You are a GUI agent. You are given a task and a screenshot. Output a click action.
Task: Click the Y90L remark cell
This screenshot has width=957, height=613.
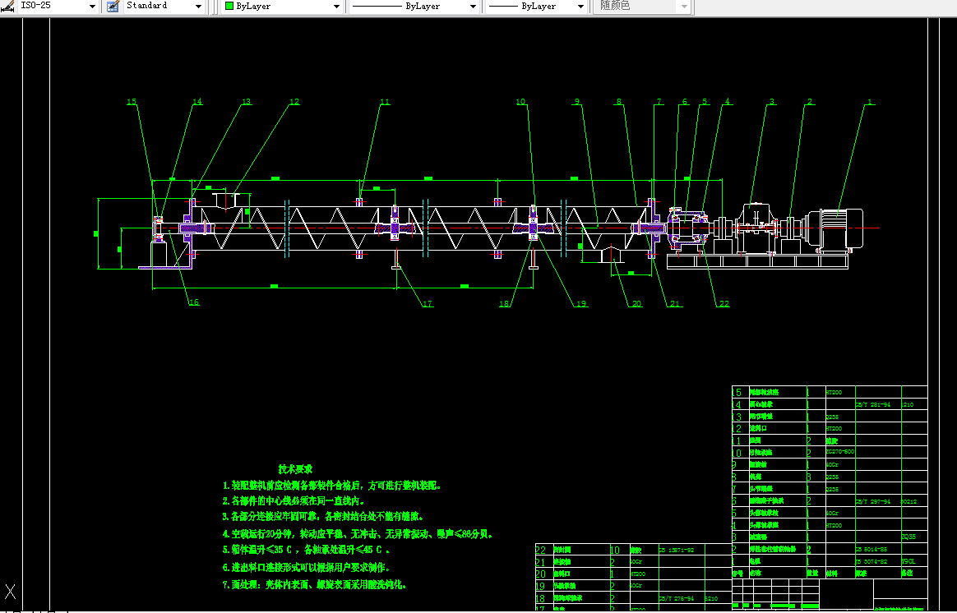point(908,561)
